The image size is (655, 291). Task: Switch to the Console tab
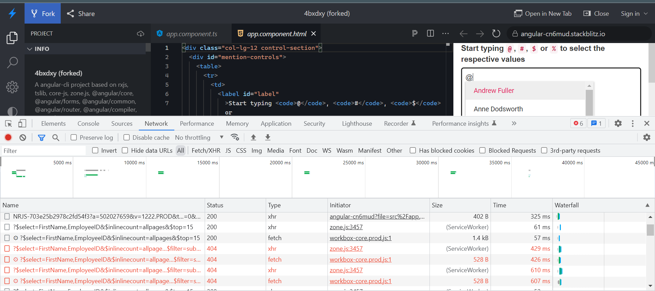[88, 123]
